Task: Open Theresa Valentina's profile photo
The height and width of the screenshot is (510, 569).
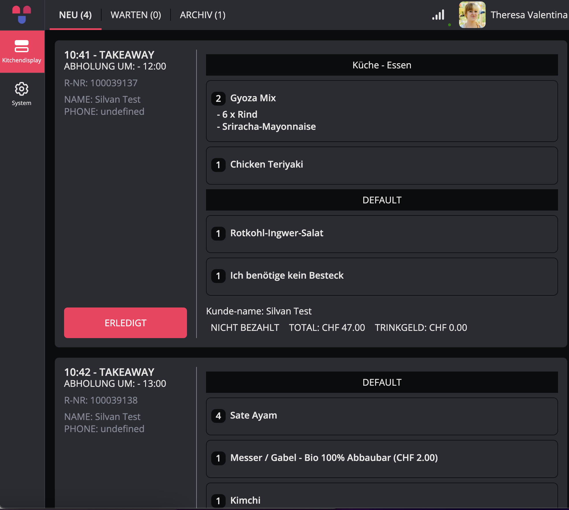Action: click(472, 15)
